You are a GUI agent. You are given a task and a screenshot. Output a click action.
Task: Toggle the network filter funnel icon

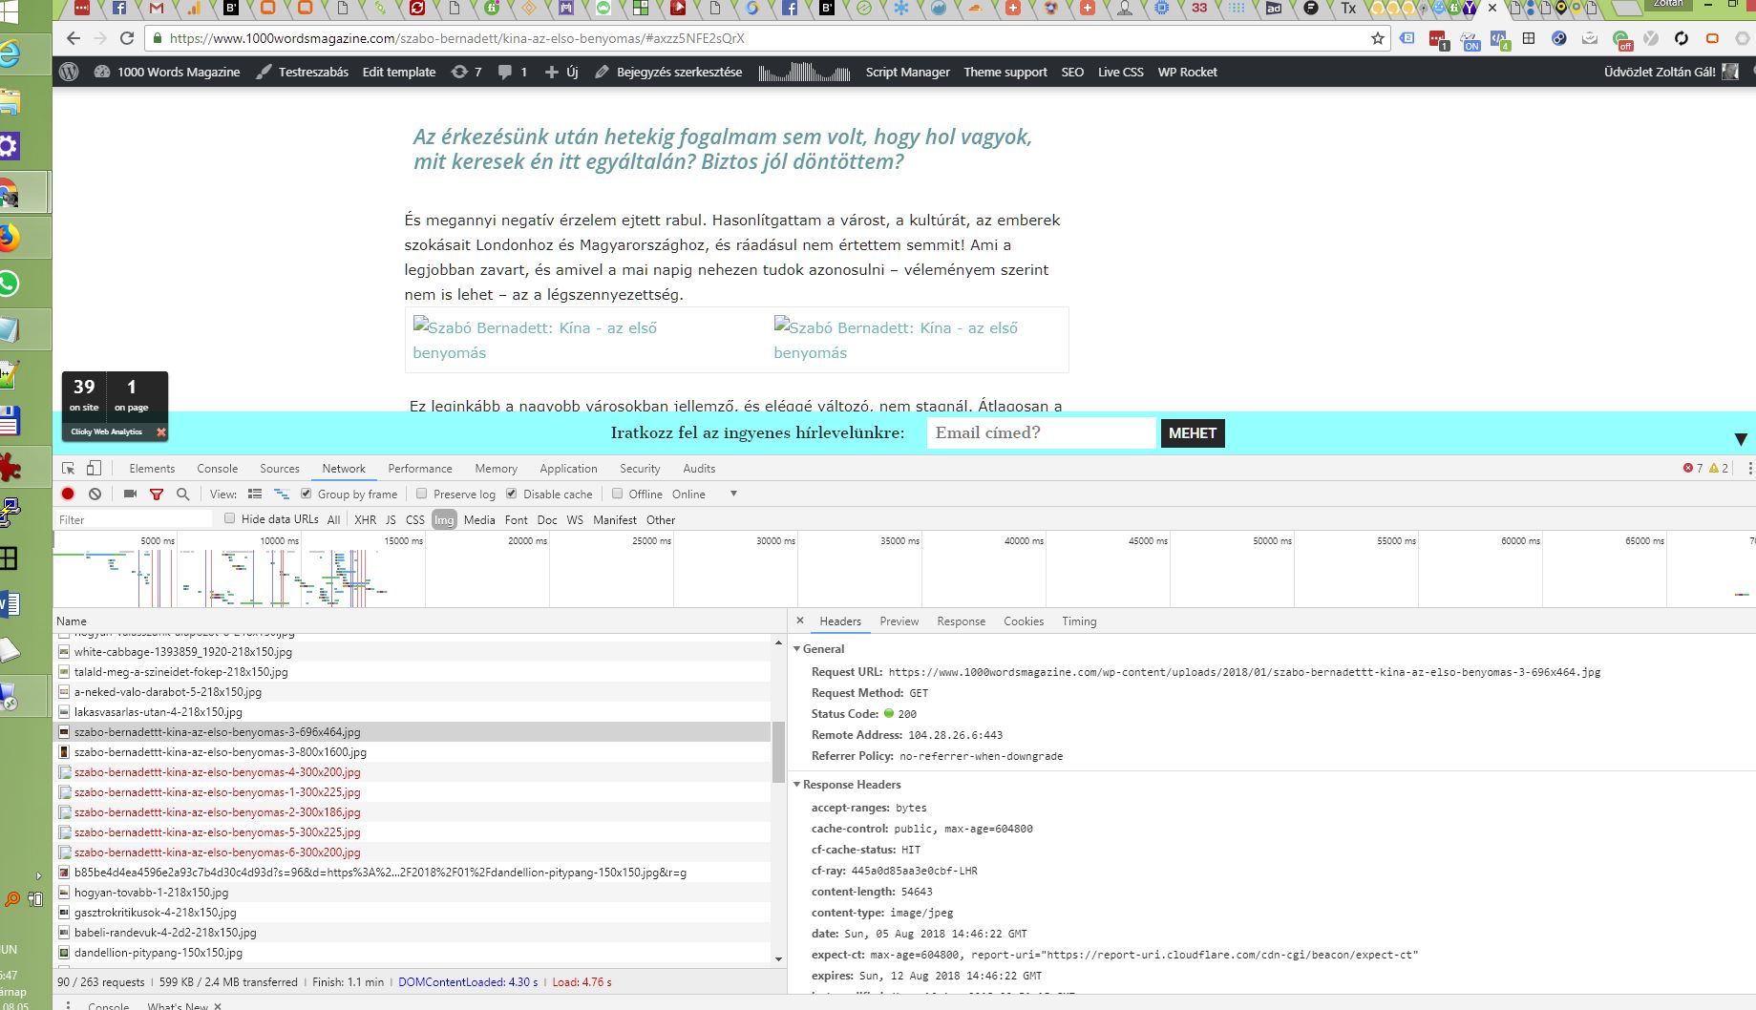[157, 494]
